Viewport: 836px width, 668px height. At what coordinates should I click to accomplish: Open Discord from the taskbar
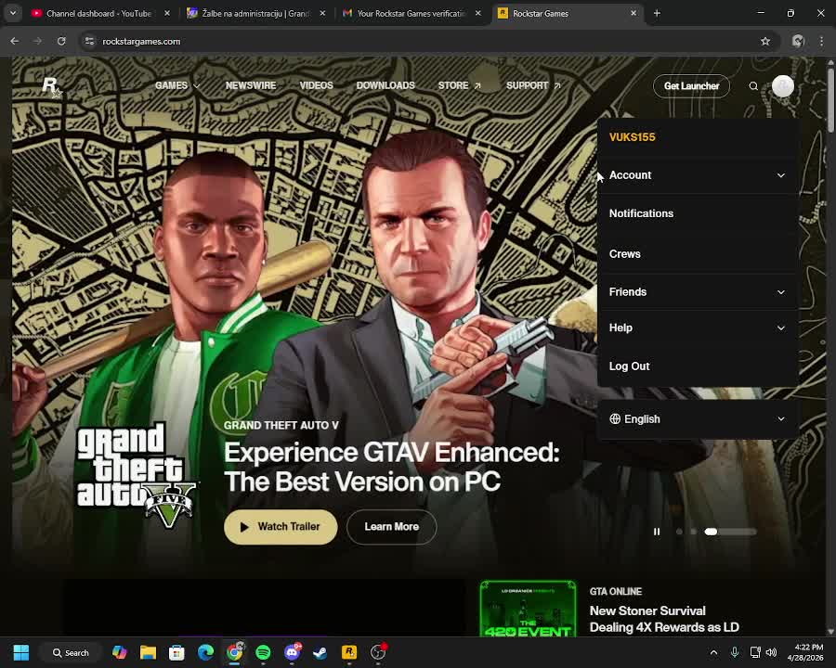pyautogui.click(x=292, y=652)
